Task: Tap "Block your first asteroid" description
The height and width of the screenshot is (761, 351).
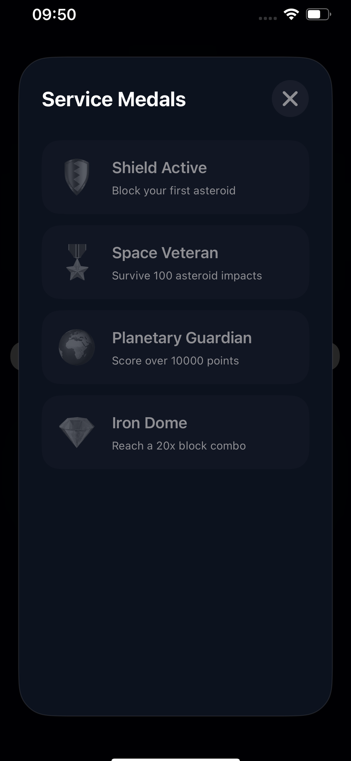Action: (174, 191)
